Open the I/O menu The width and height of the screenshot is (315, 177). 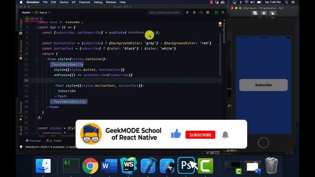coord(73,2)
